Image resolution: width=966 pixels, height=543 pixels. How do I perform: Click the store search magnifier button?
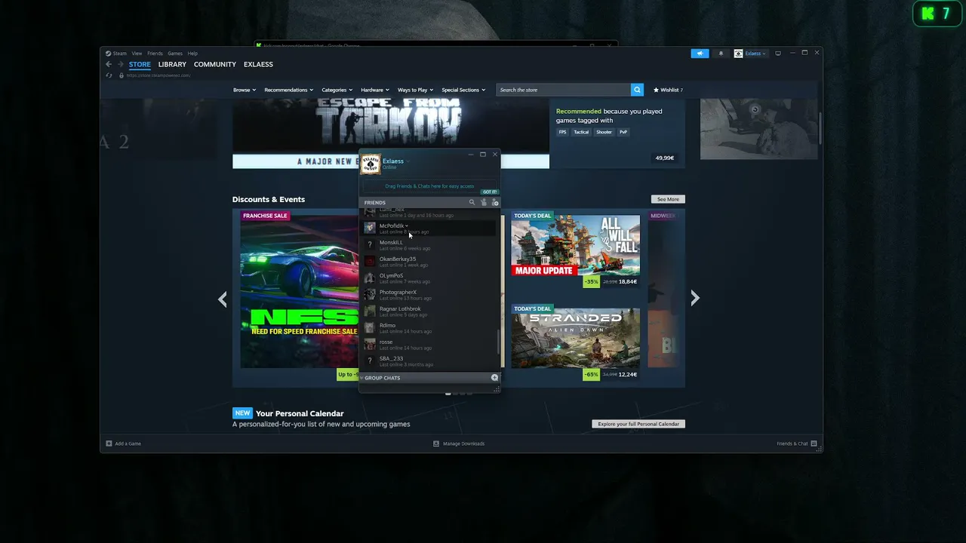tap(637, 90)
